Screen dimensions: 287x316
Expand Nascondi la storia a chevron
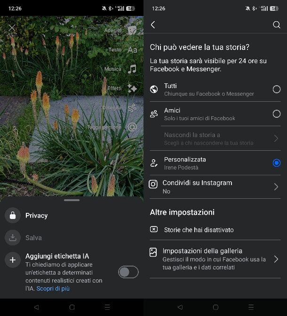point(276,138)
